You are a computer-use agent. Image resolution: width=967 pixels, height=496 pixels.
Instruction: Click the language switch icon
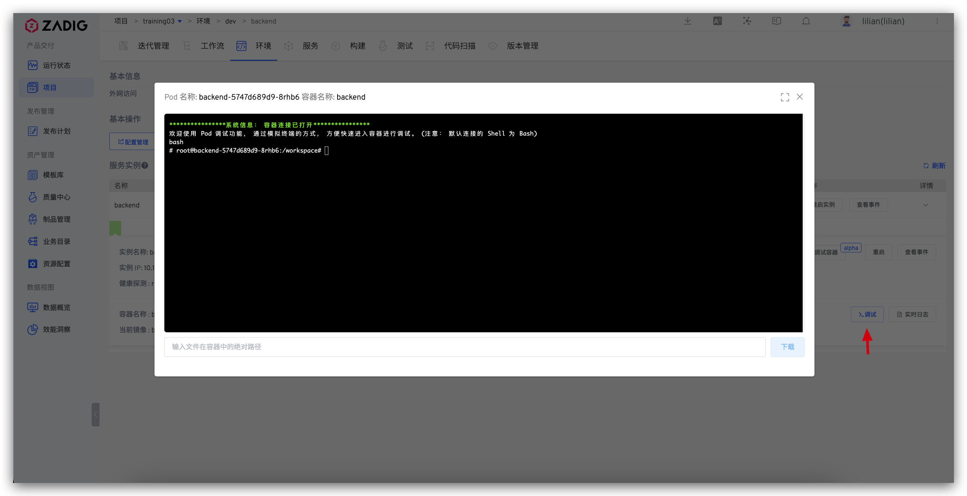717,21
